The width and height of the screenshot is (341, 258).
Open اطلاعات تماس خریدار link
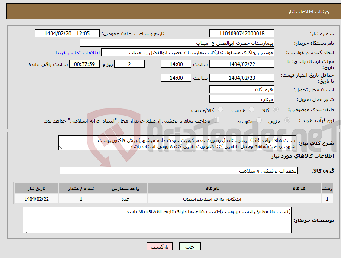coord(77,53)
